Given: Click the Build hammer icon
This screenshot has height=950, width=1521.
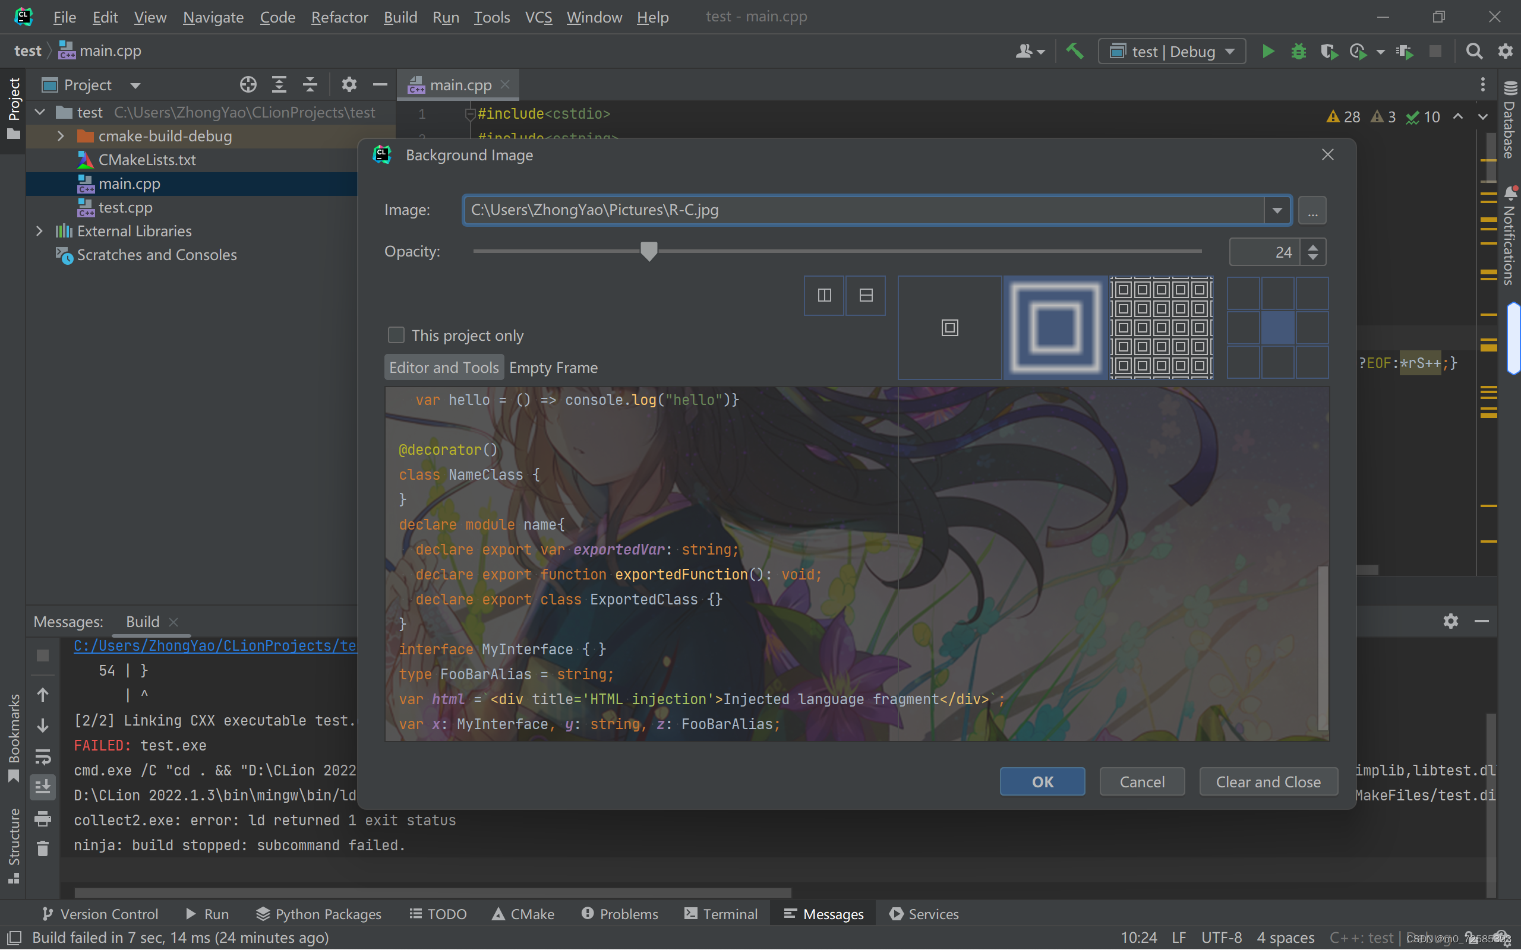Looking at the screenshot, I should pyautogui.click(x=1075, y=52).
